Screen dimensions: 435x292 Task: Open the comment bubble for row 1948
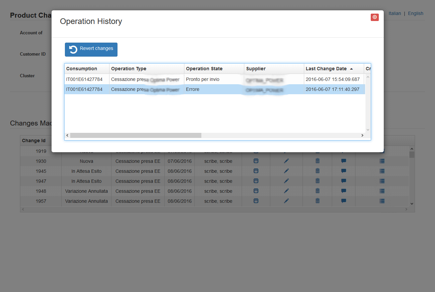[344, 191]
